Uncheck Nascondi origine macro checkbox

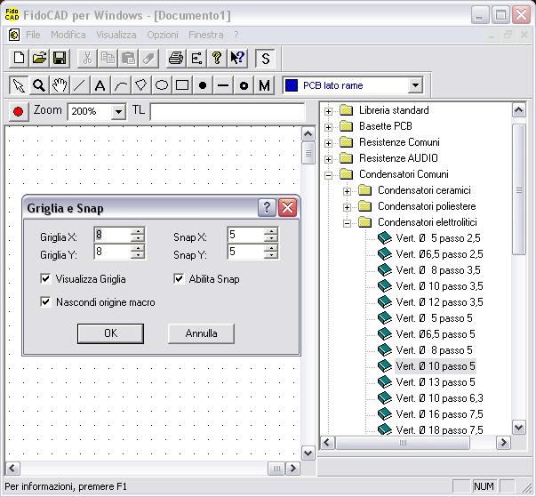(x=45, y=301)
